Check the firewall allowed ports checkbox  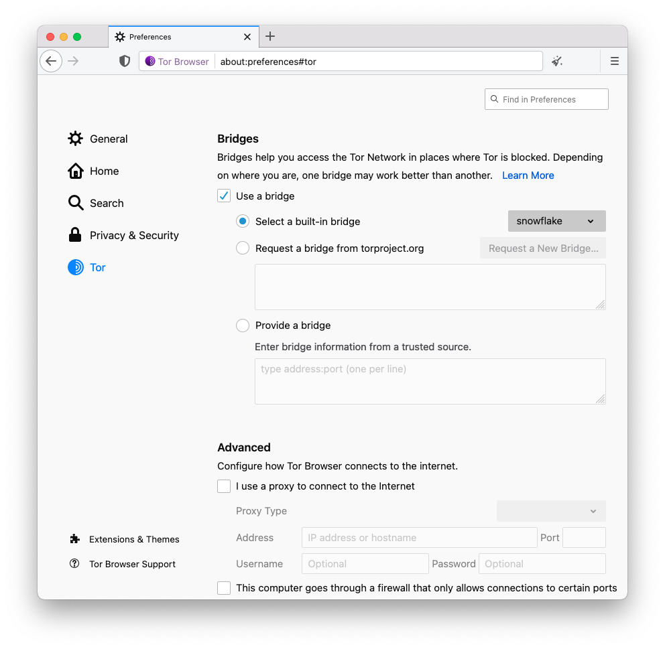[x=224, y=588]
